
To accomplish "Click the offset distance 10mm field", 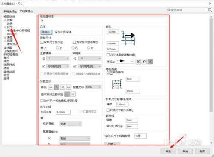I will [133, 91].
